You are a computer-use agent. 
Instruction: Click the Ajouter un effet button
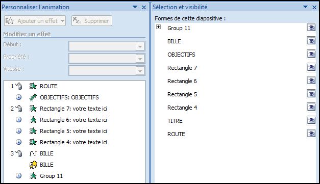(35, 21)
